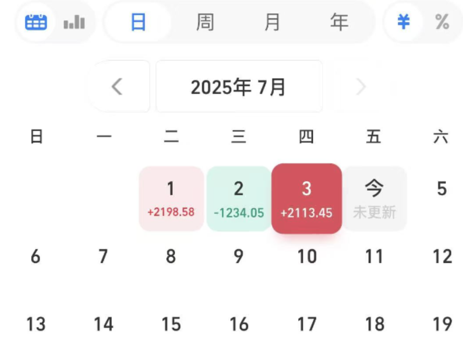Switch to bar chart view icon
The width and height of the screenshot is (463, 341).
pos(74,22)
